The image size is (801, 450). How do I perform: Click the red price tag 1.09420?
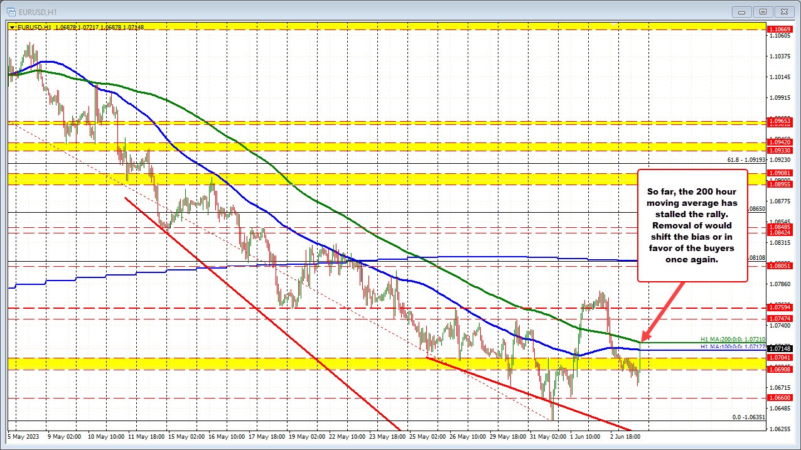pyautogui.click(x=780, y=142)
